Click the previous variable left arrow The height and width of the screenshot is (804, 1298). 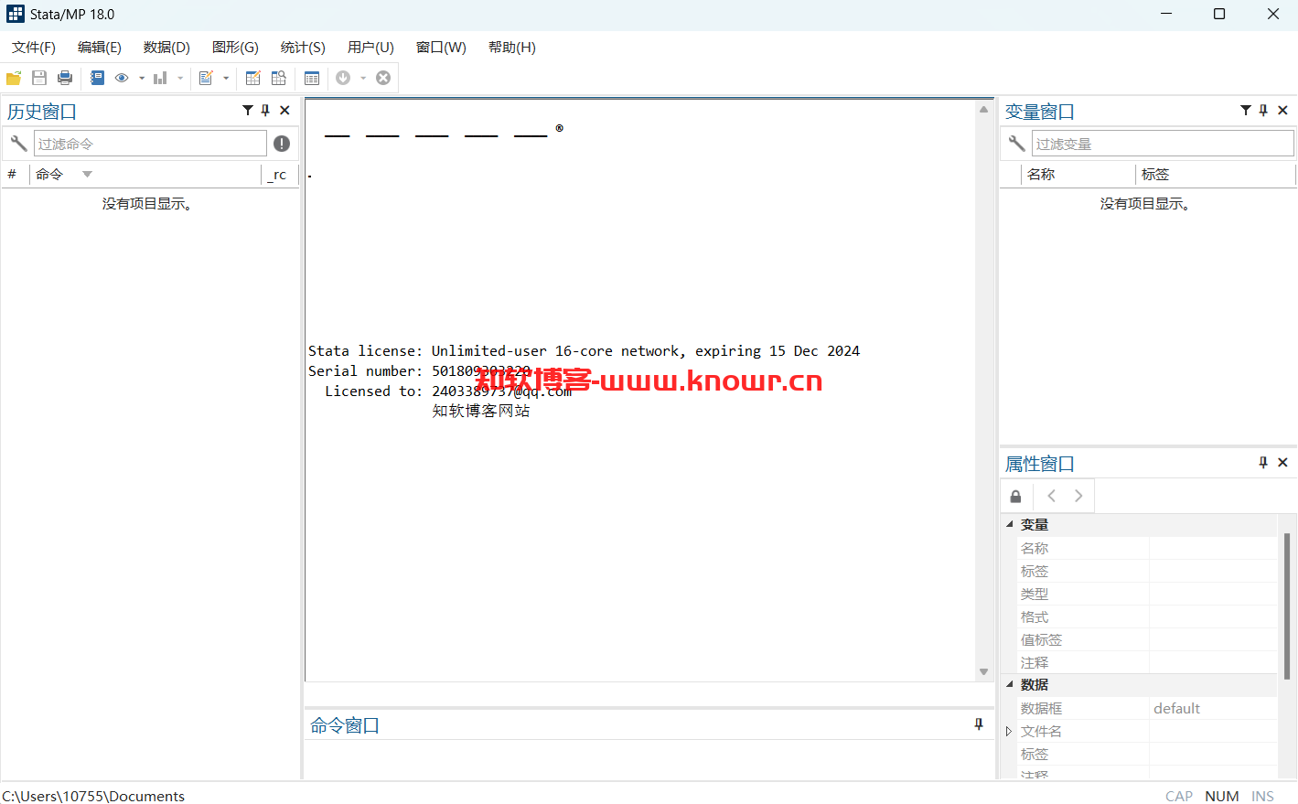[x=1052, y=496]
